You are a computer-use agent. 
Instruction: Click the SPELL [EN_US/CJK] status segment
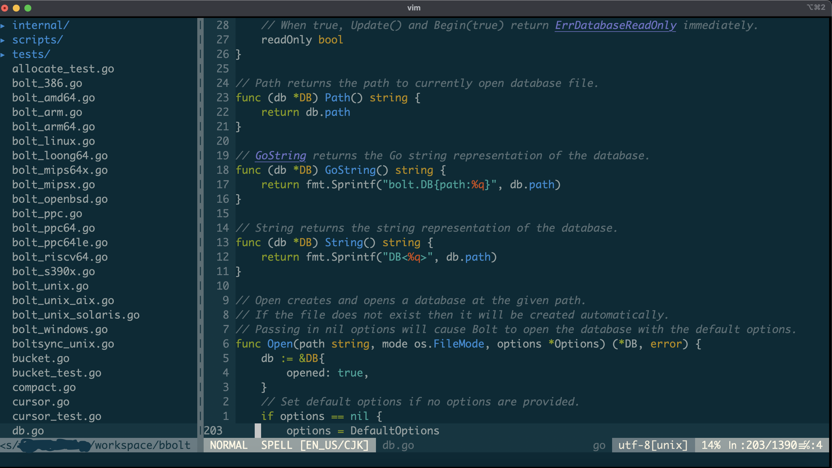315,445
